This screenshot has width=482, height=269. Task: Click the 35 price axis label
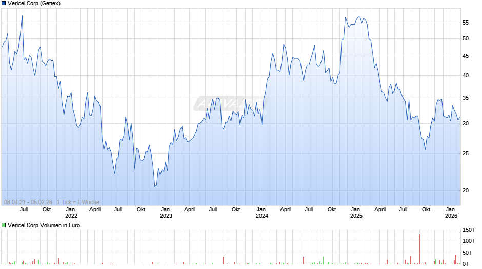pos(466,98)
